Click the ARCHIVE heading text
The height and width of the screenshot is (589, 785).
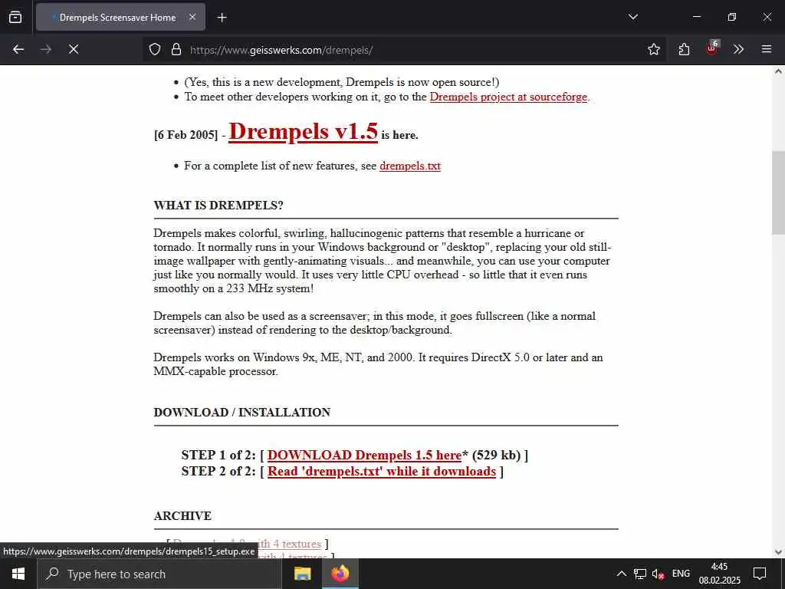182,516
